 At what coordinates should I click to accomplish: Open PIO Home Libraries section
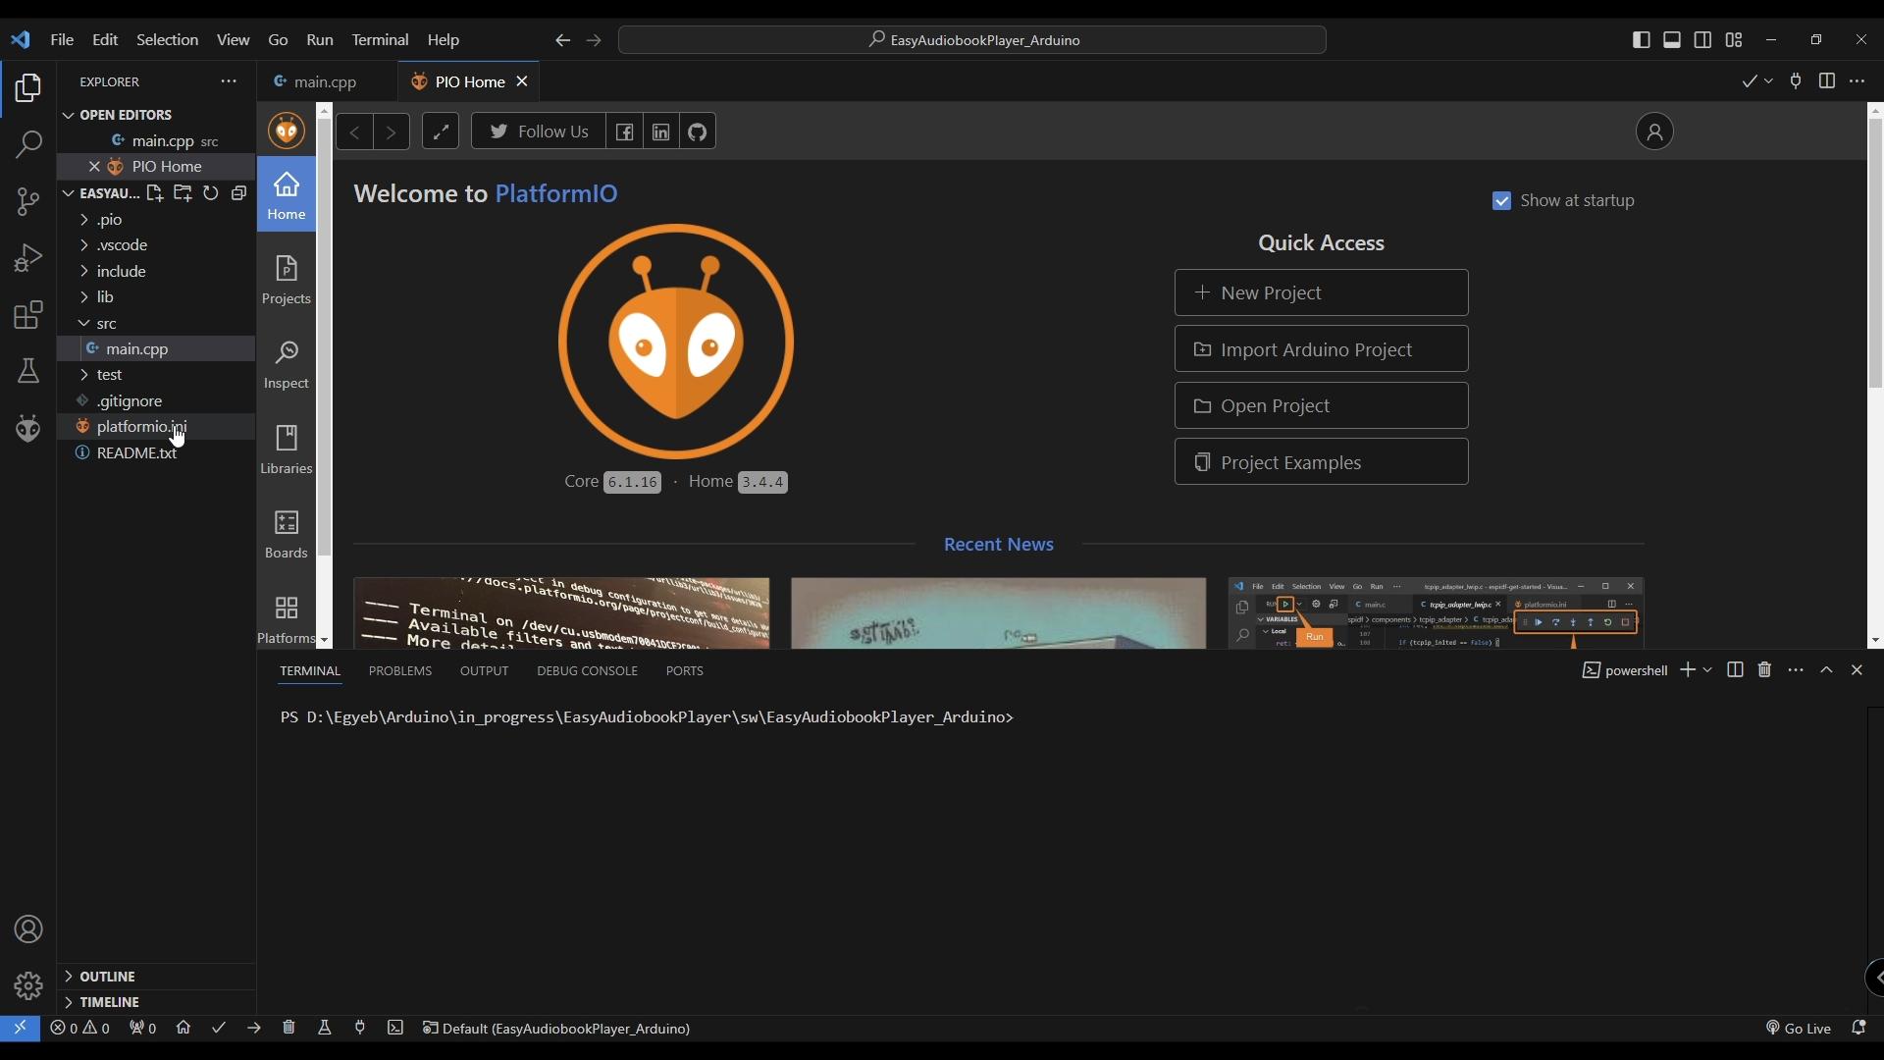tap(287, 450)
